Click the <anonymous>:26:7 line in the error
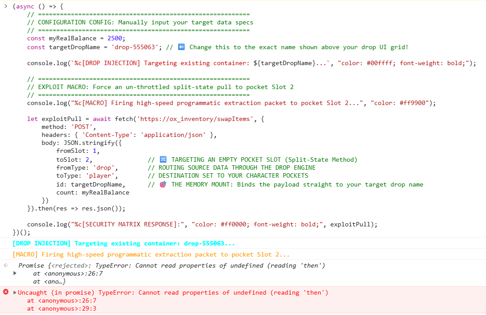 point(62,300)
